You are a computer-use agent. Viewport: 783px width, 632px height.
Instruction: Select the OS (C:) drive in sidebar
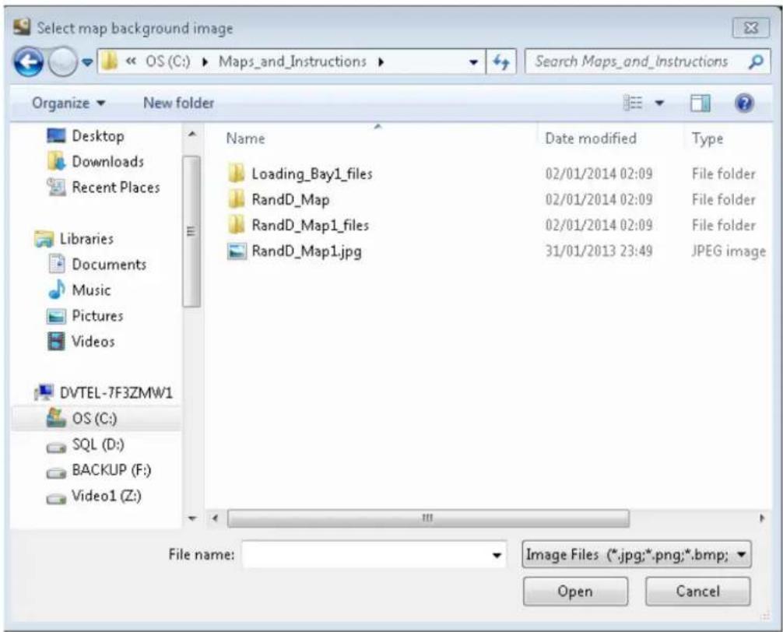96,418
